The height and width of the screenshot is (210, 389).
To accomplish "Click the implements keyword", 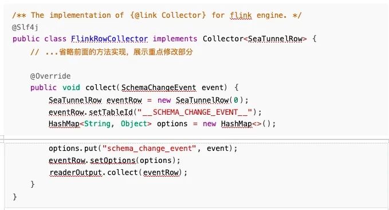I will point(175,39).
